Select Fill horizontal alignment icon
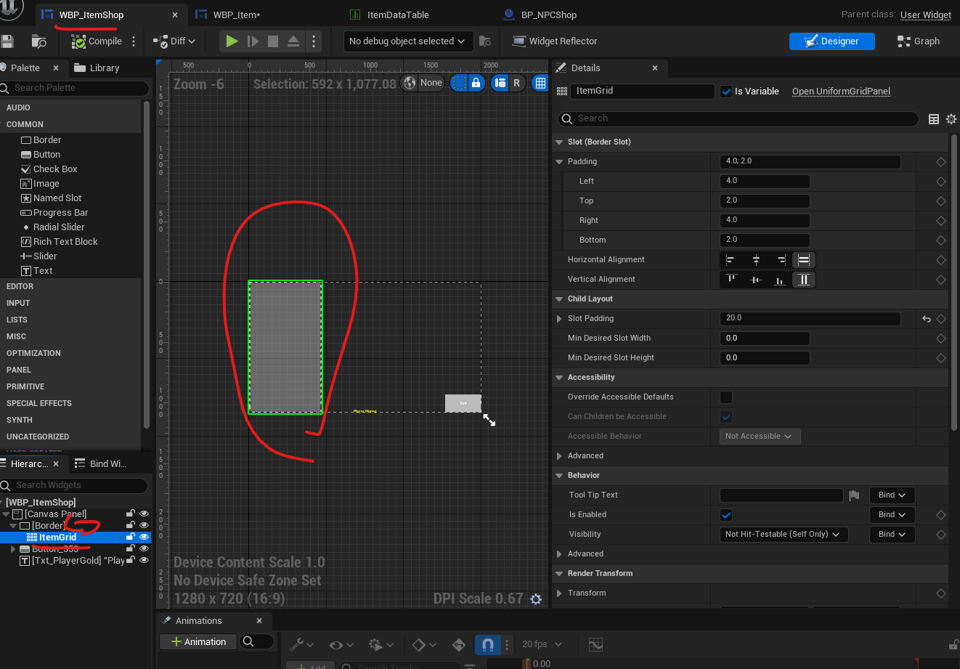 pyautogui.click(x=804, y=260)
